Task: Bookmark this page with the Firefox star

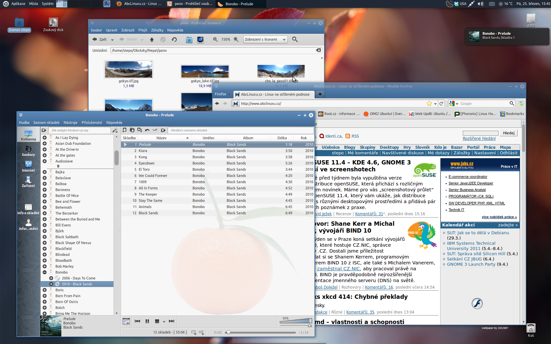Action: [429, 104]
